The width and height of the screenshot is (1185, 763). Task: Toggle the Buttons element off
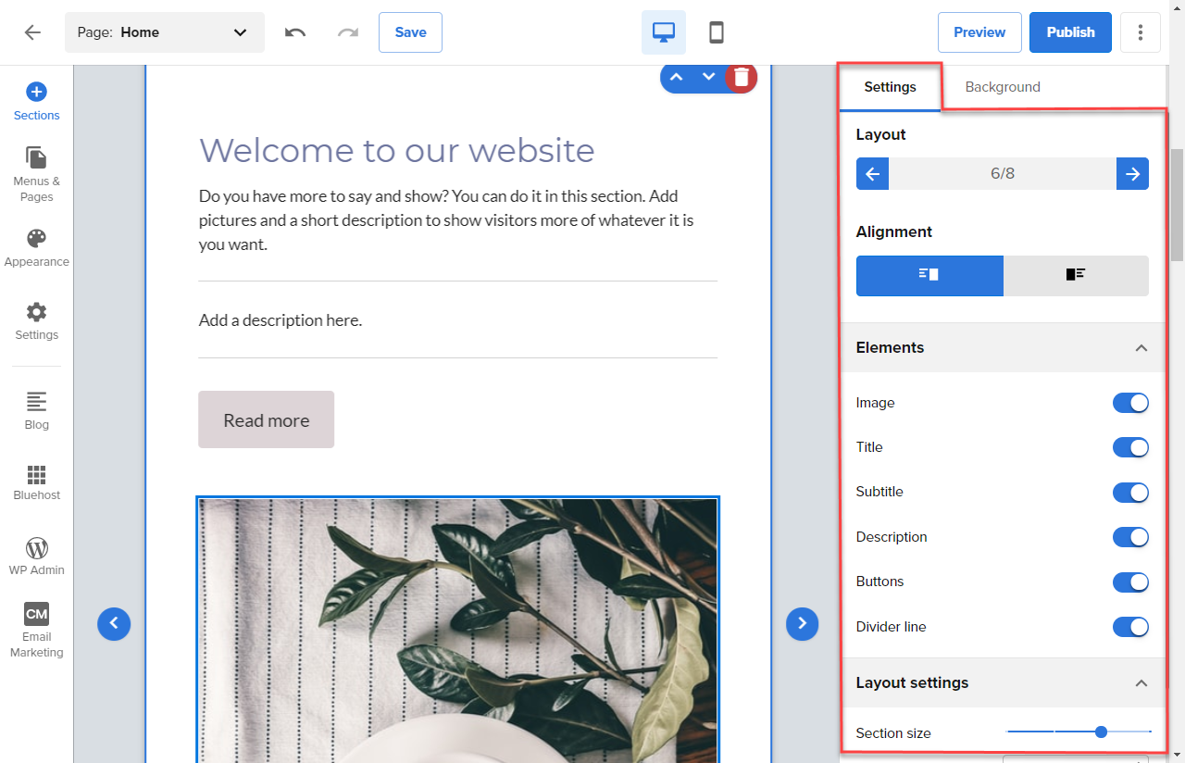tap(1130, 582)
